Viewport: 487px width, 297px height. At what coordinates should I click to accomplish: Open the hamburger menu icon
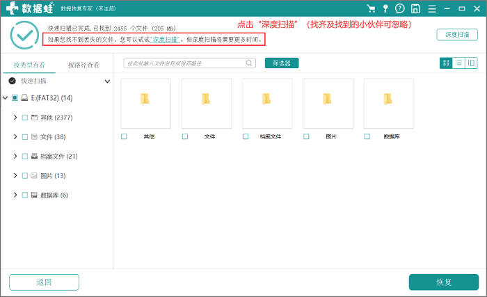click(x=432, y=9)
